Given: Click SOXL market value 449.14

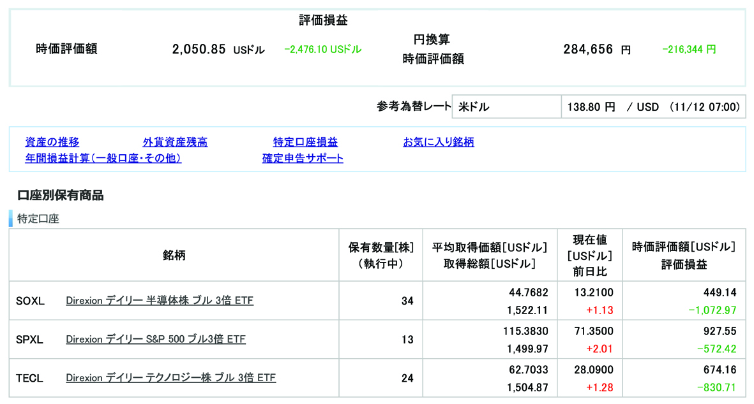Looking at the screenshot, I should coord(720,292).
